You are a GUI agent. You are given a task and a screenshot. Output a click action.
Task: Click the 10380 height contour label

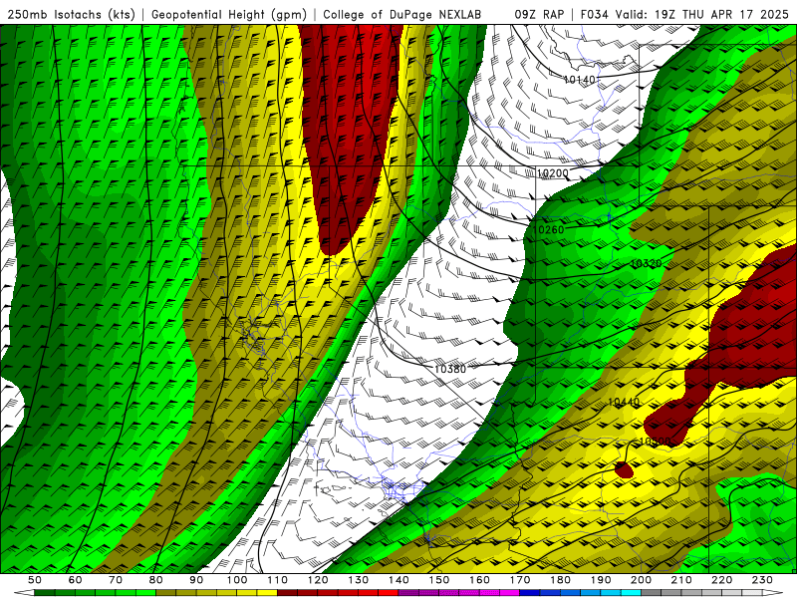(450, 369)
